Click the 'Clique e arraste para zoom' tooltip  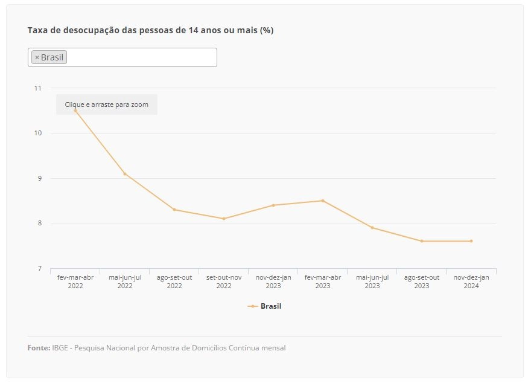106,105
